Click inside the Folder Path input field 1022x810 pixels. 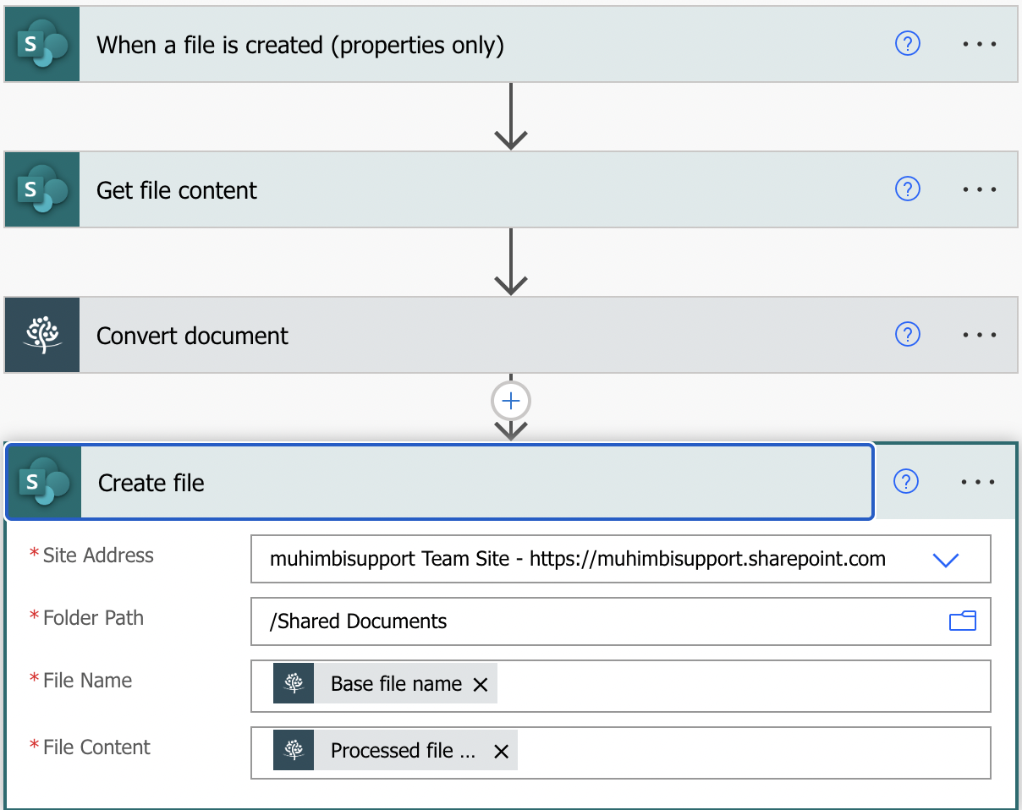pos(592,621)
